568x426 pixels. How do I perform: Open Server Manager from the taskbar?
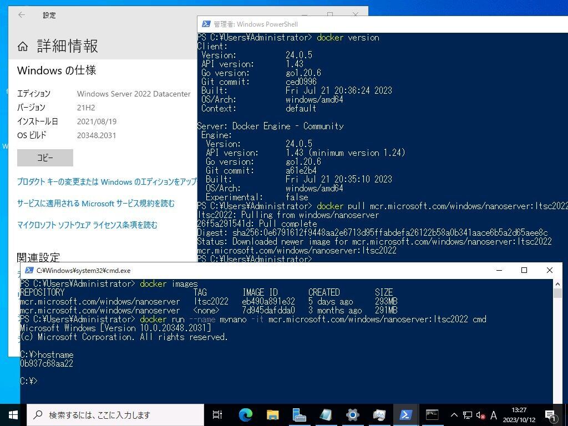299,415
